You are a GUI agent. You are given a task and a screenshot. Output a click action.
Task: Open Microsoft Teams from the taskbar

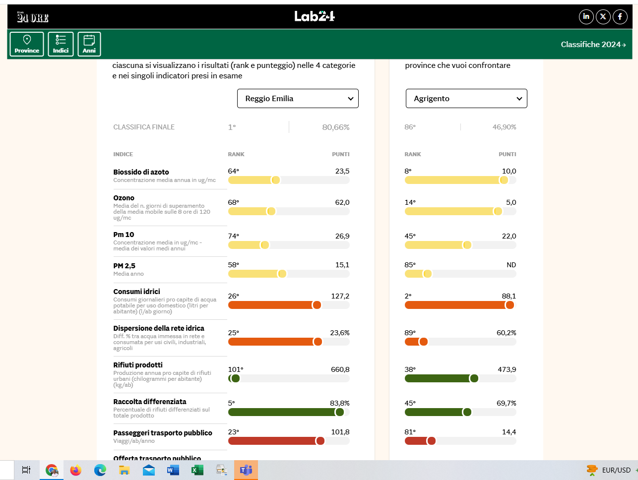pyautogui.click(x=246, y=470)
